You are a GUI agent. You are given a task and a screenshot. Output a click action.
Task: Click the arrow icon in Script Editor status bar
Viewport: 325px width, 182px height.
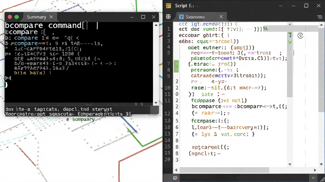313,178
